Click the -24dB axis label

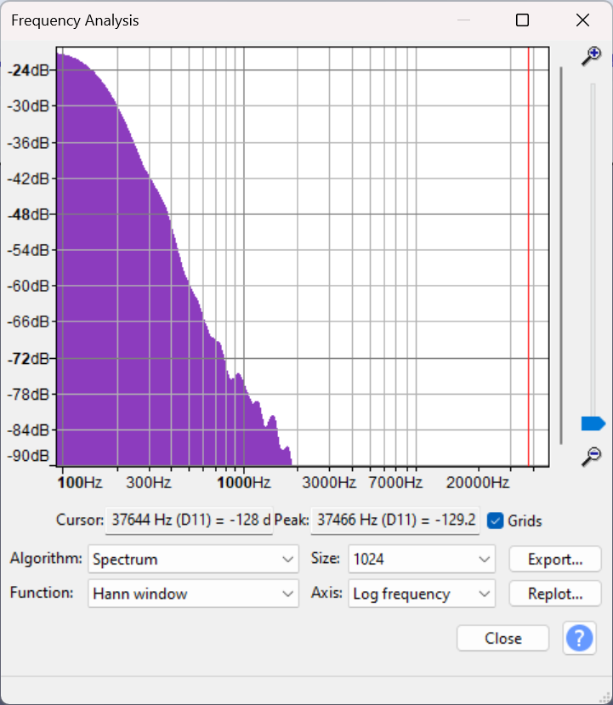click(x=28, y=70)
